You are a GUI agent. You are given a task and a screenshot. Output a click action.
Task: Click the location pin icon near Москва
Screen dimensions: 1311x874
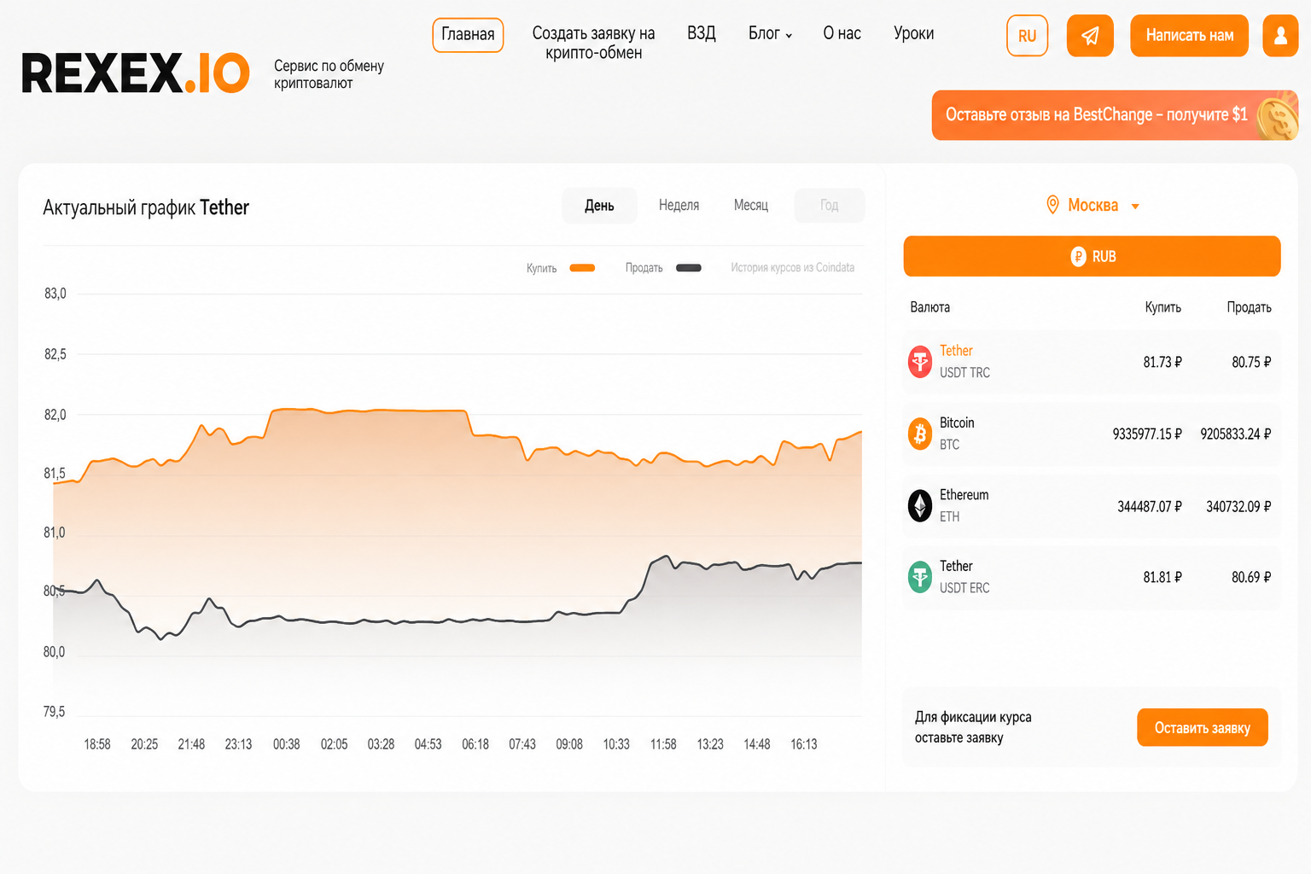pos(1053,205)
